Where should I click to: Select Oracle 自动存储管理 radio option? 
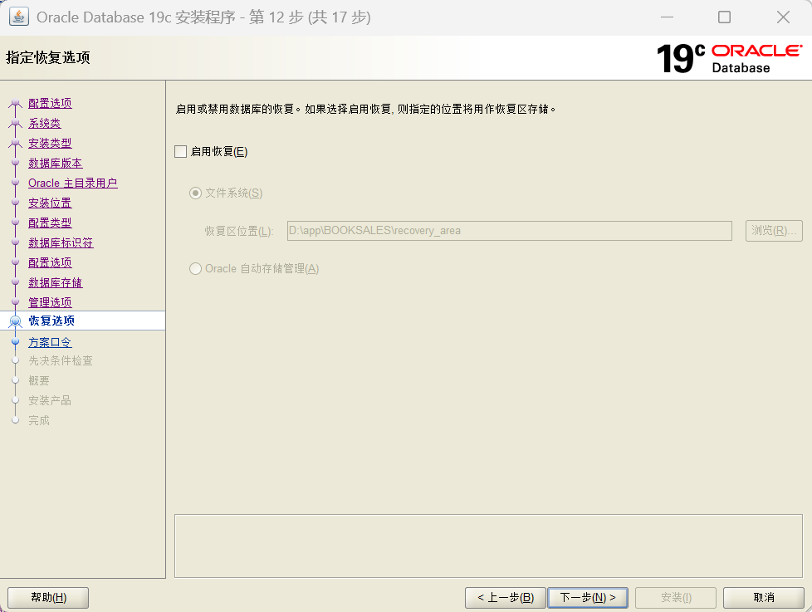(195, 269)
